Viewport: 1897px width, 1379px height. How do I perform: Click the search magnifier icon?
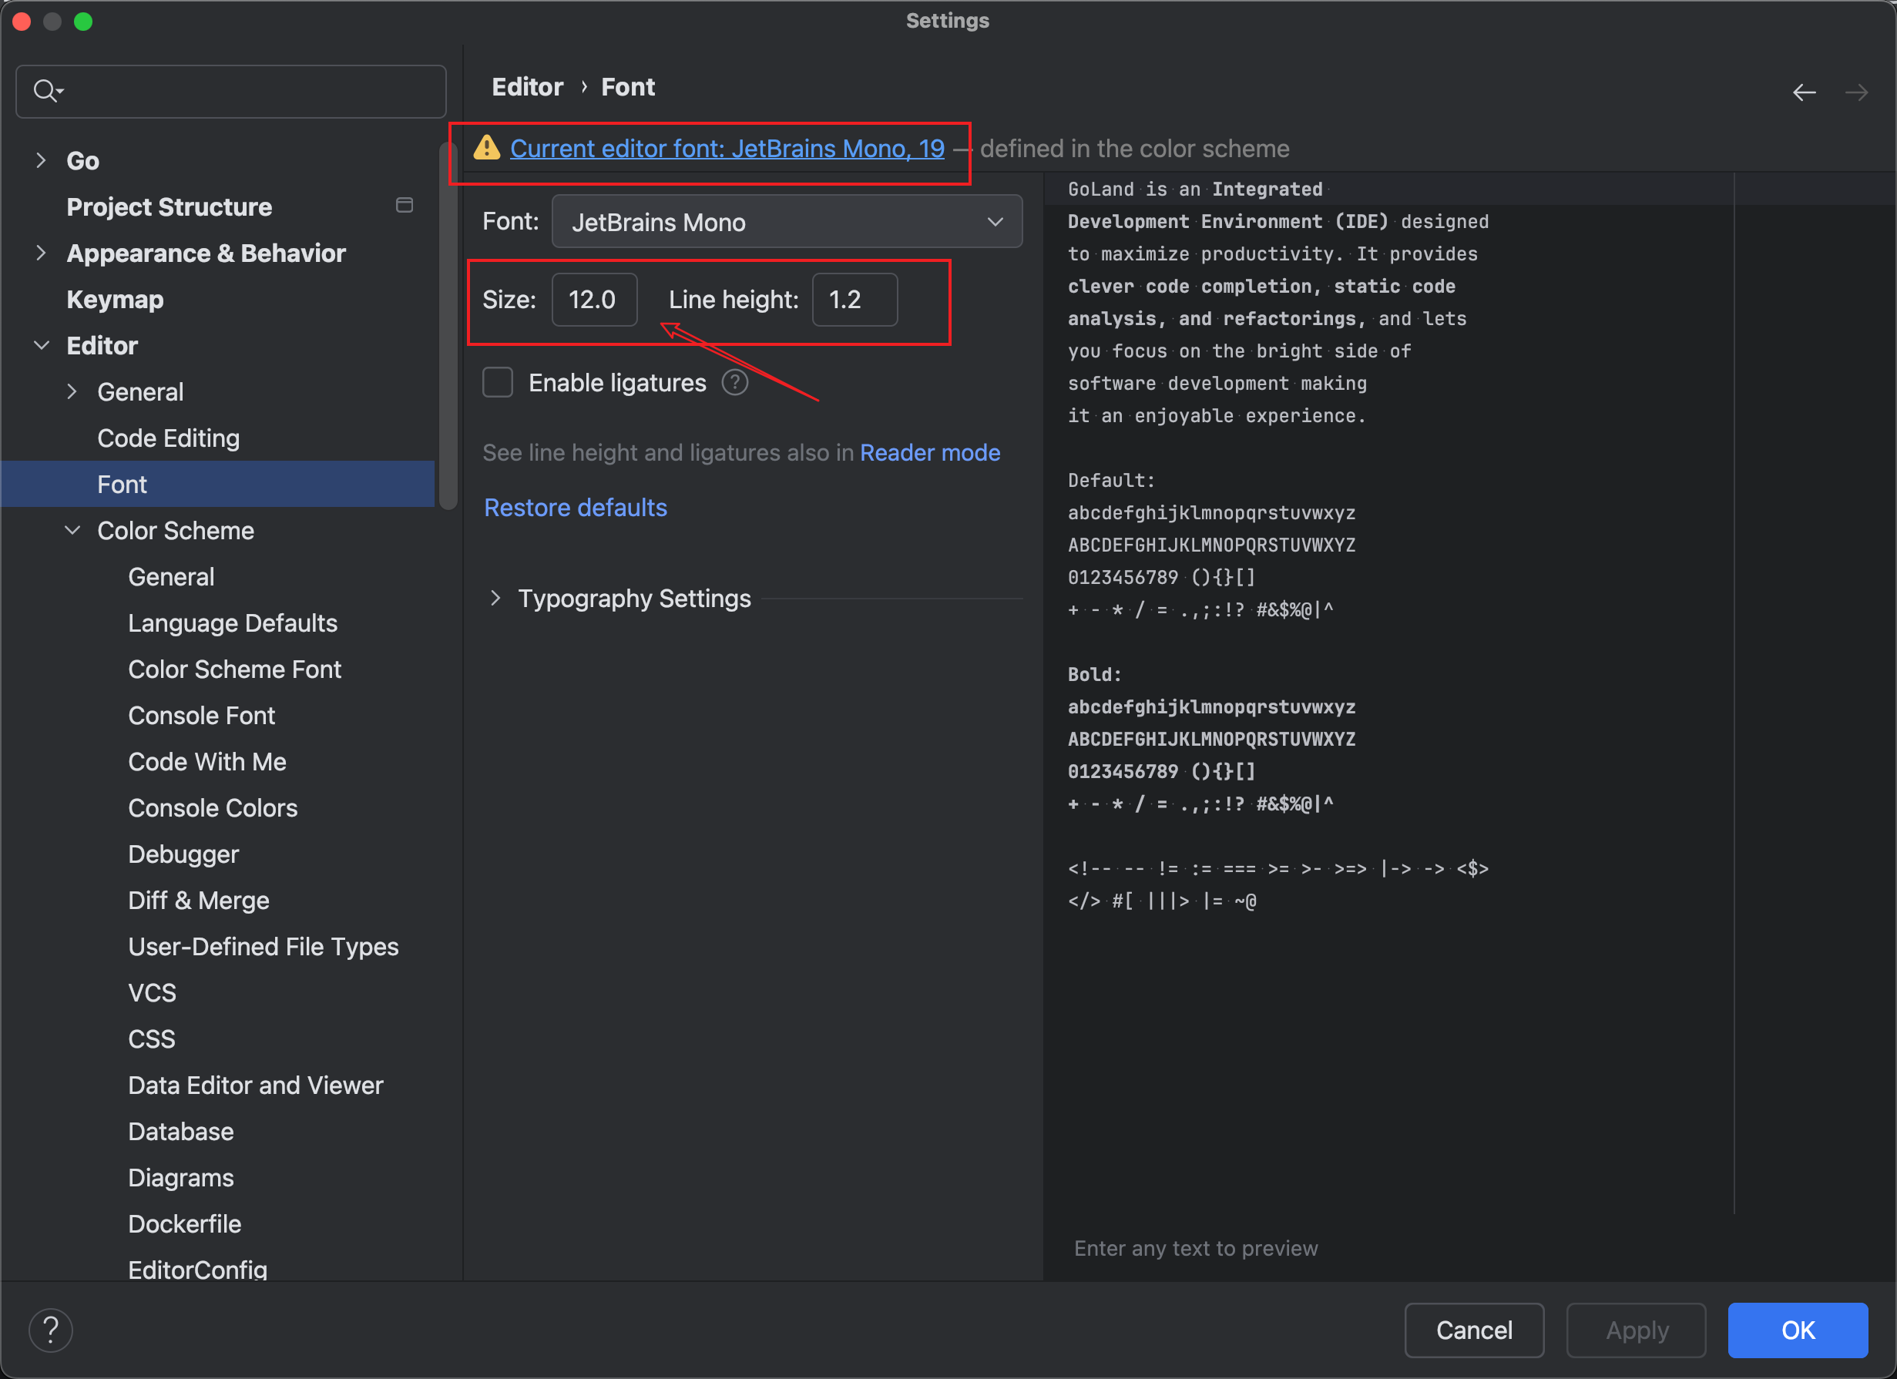46,90
